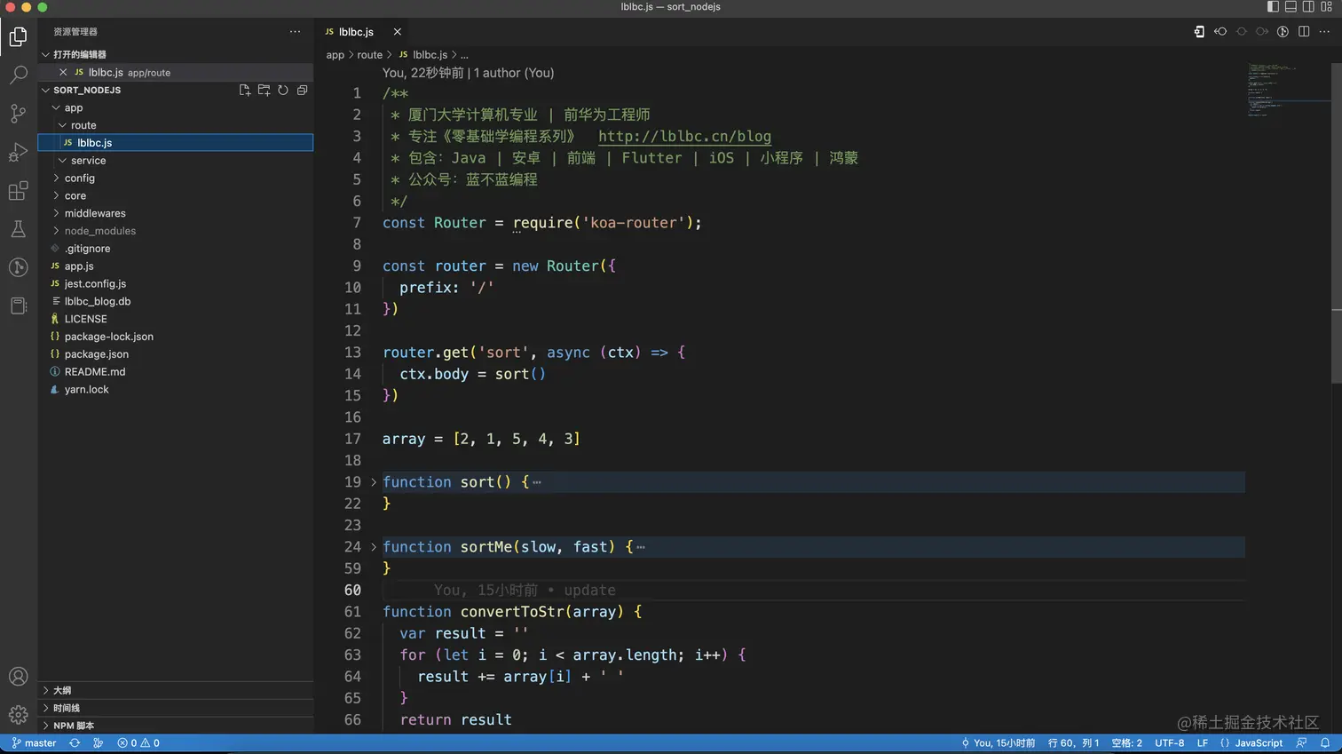Create a new folder in SORT_NODEJS
Viewport: 1342px width, 754px height.
[264, 90]
